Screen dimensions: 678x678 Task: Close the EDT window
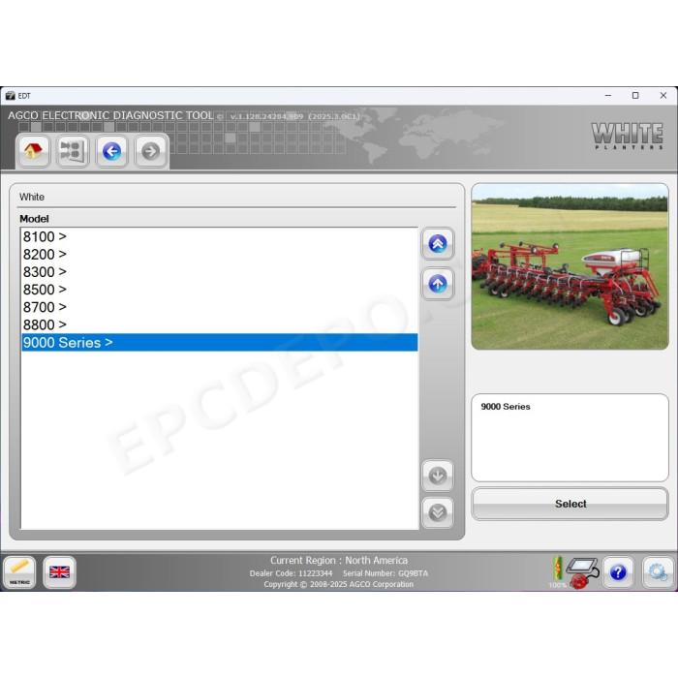click(x=663, y=96)
